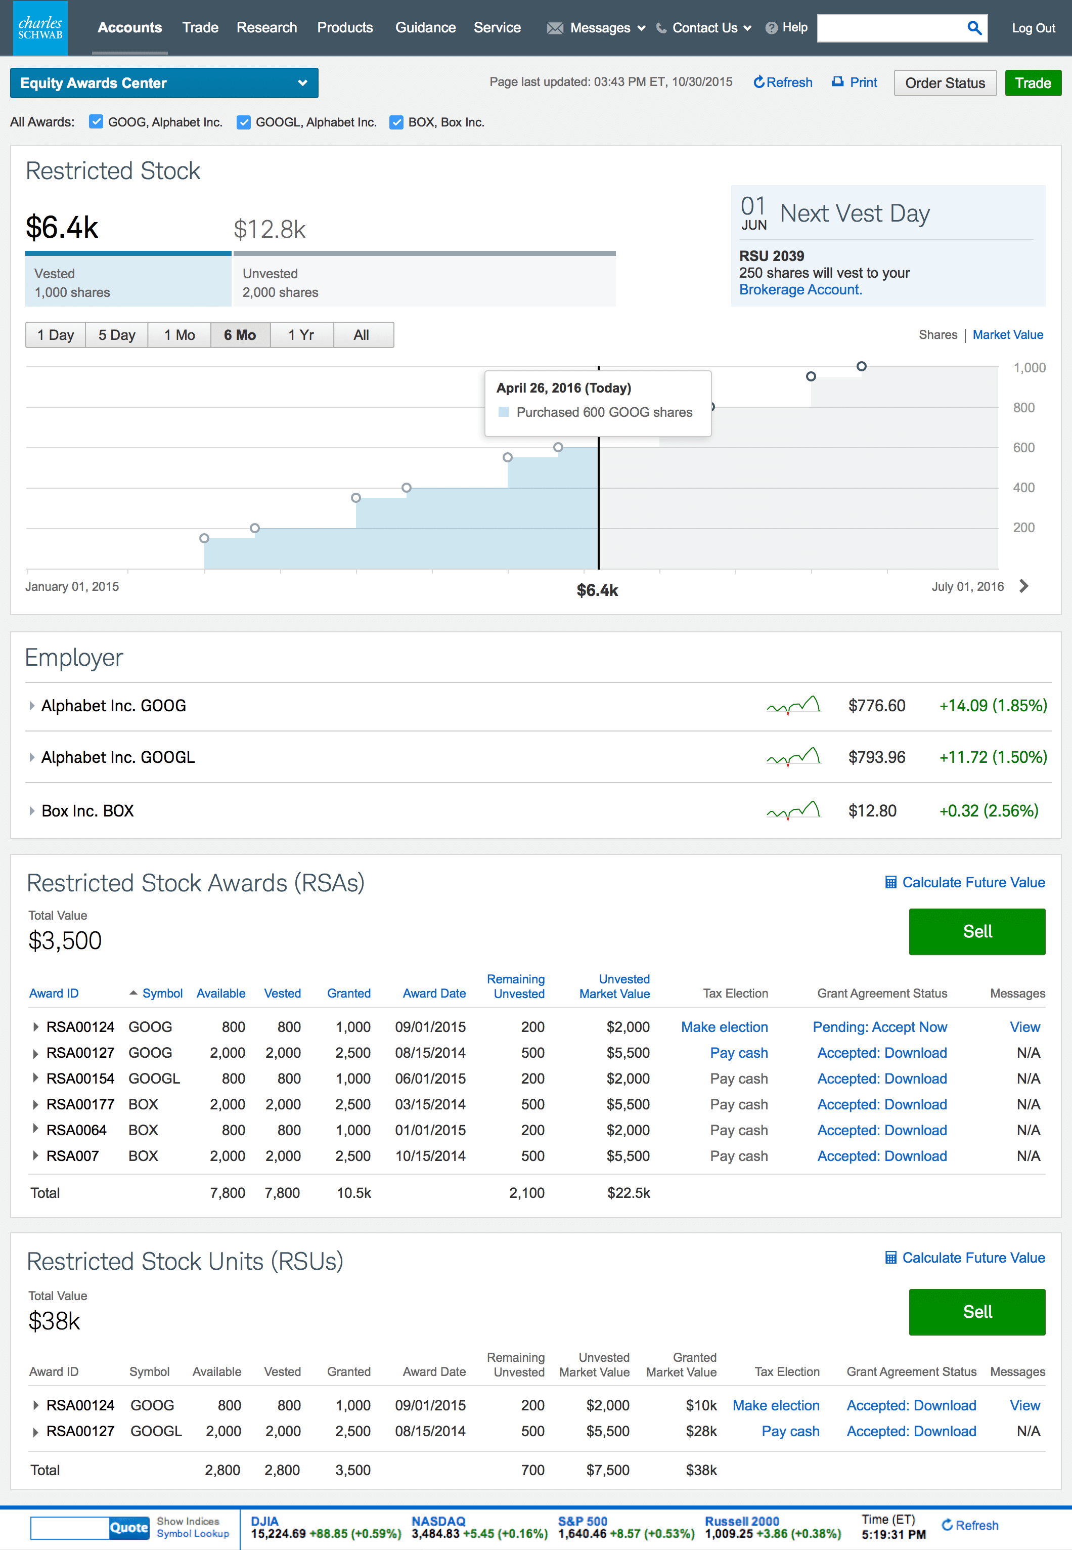Click the Today vertical marker on chart
Screen dimensions: 1072x1550
pyautogui.click(x=599, y=504)
